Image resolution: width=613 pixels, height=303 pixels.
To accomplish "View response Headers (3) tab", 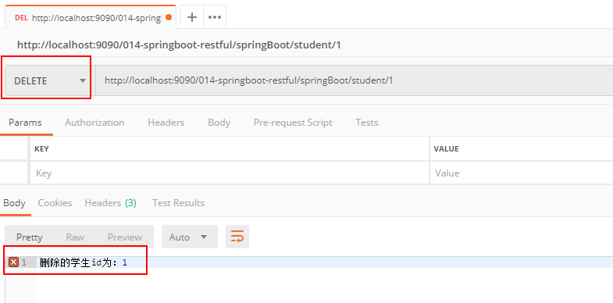I will tap(111, 203).
